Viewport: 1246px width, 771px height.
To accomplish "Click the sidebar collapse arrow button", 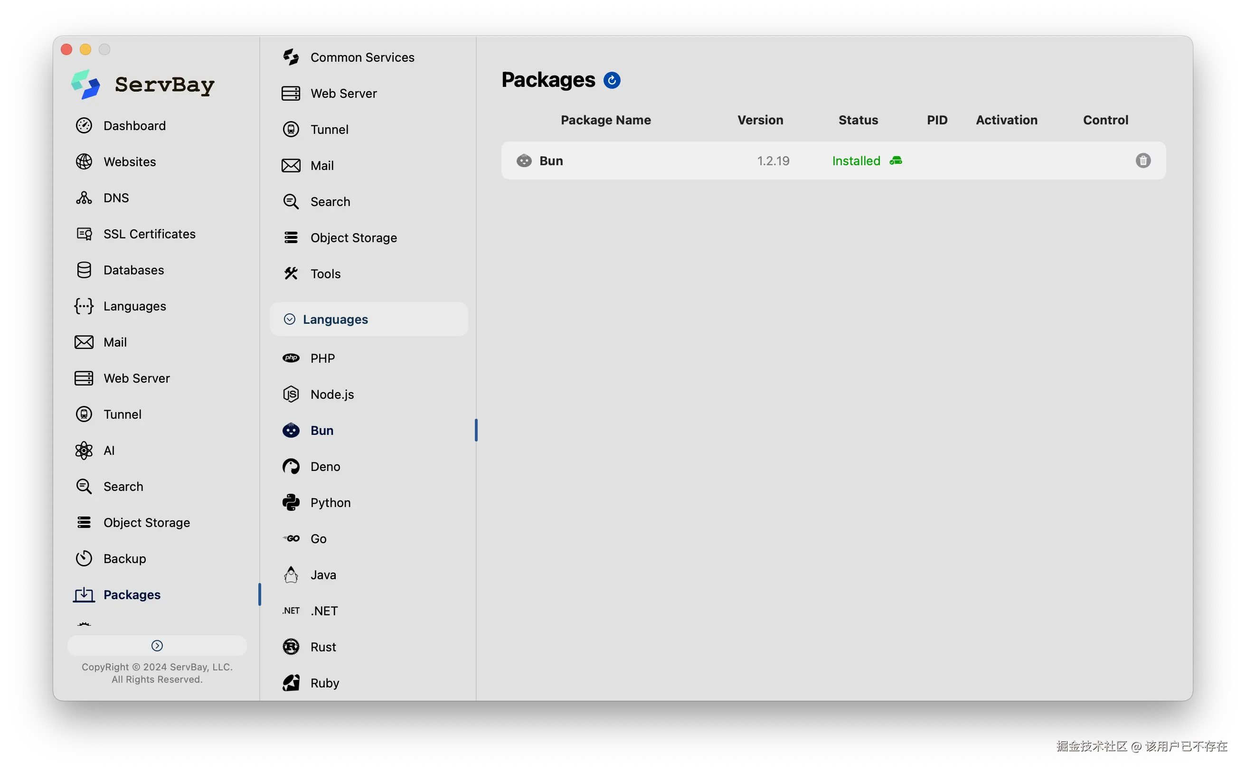I will [157, 646].
